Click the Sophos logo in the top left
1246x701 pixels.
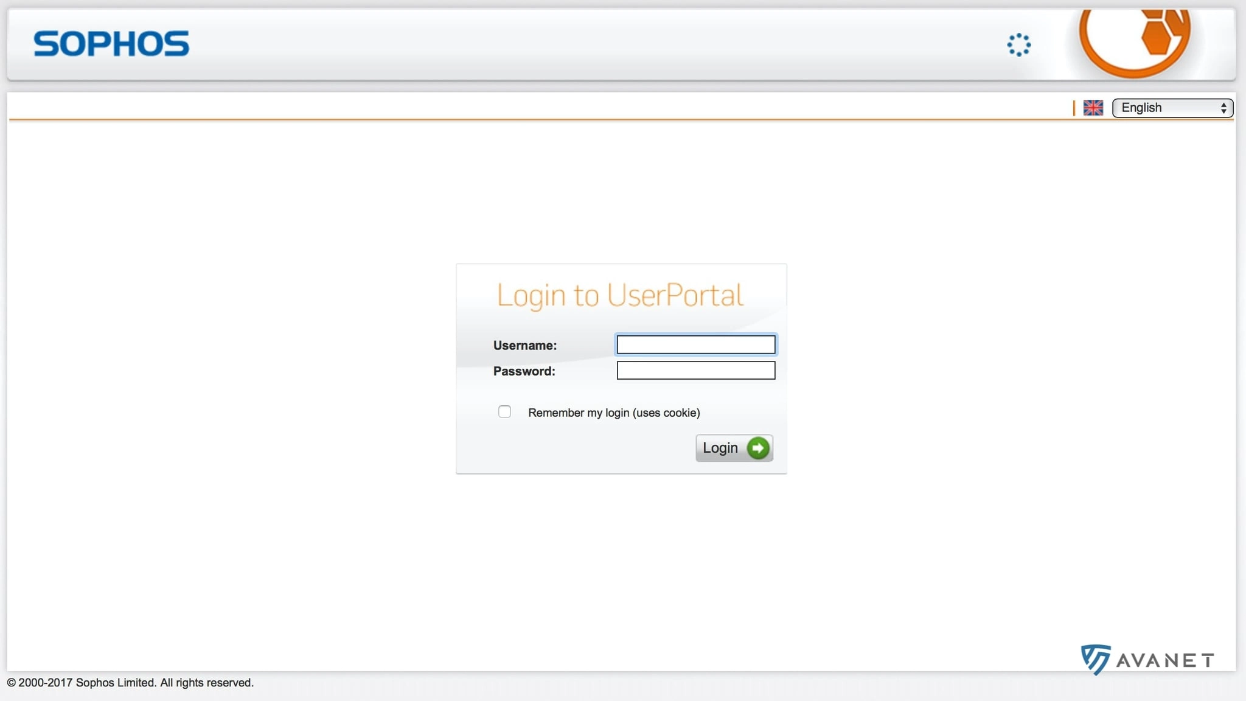(x=111, y=42)
